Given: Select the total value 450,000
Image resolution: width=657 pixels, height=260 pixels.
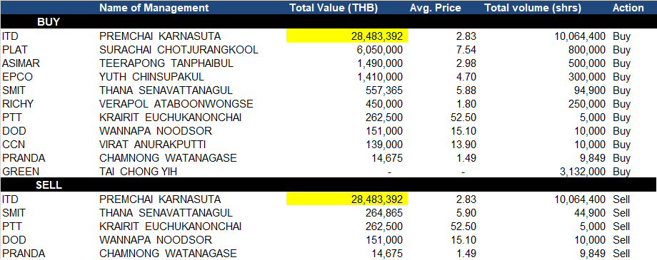Looking at the screenshot, I should pos(385,104).
